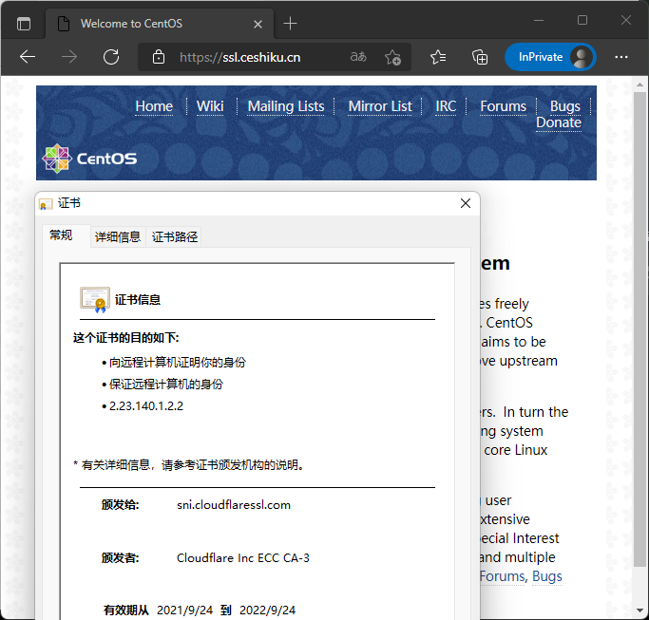Screen dimensions: 649x620
Task: Open the Donate link
Action: click(559, 122)
